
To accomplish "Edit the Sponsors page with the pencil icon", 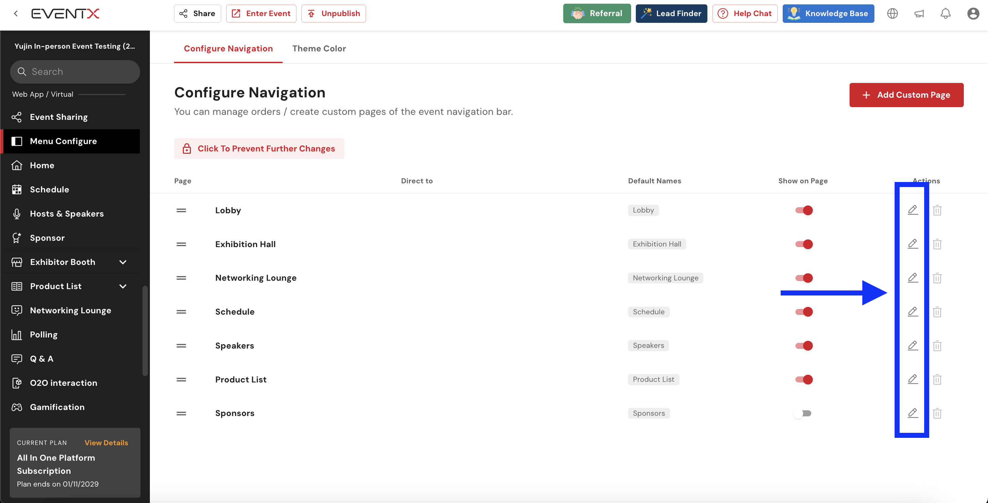I will point(912,413).
